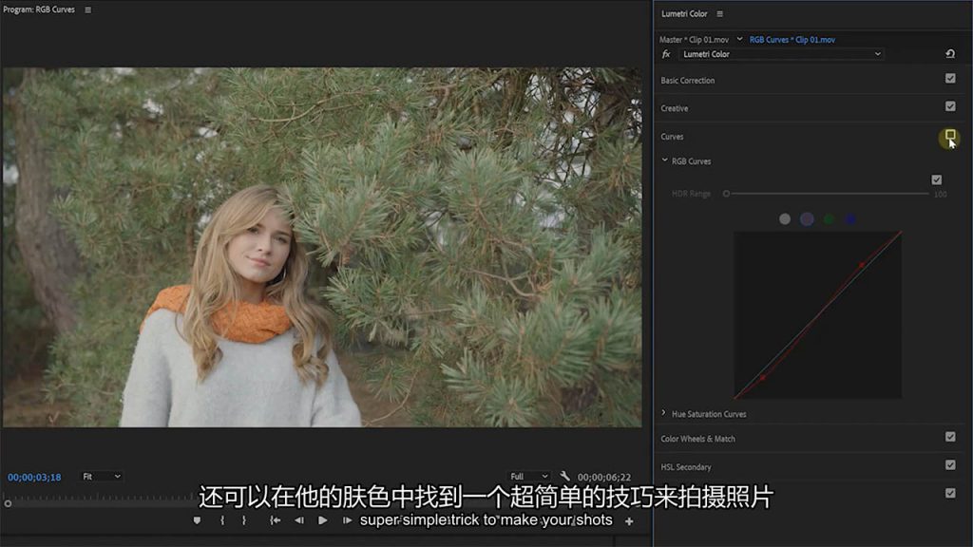Reset the Lumetri Color effect
Viewport: 973px width, 547px height.
point(949,54)
